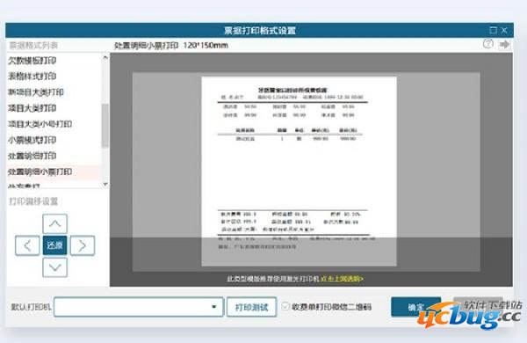Click the export arrow icon at top right
Screen dimensions: 527x343
click(x=504, y=44)
